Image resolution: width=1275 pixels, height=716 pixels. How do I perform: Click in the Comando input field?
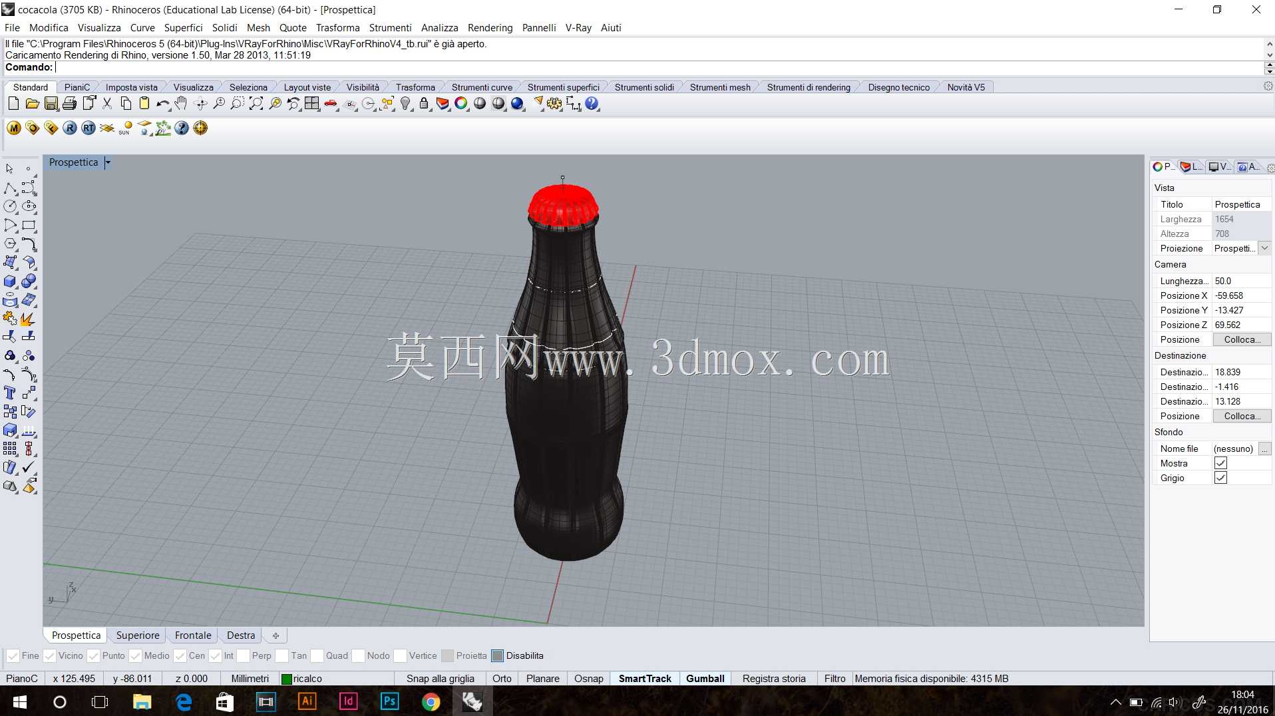click(657, 67)
